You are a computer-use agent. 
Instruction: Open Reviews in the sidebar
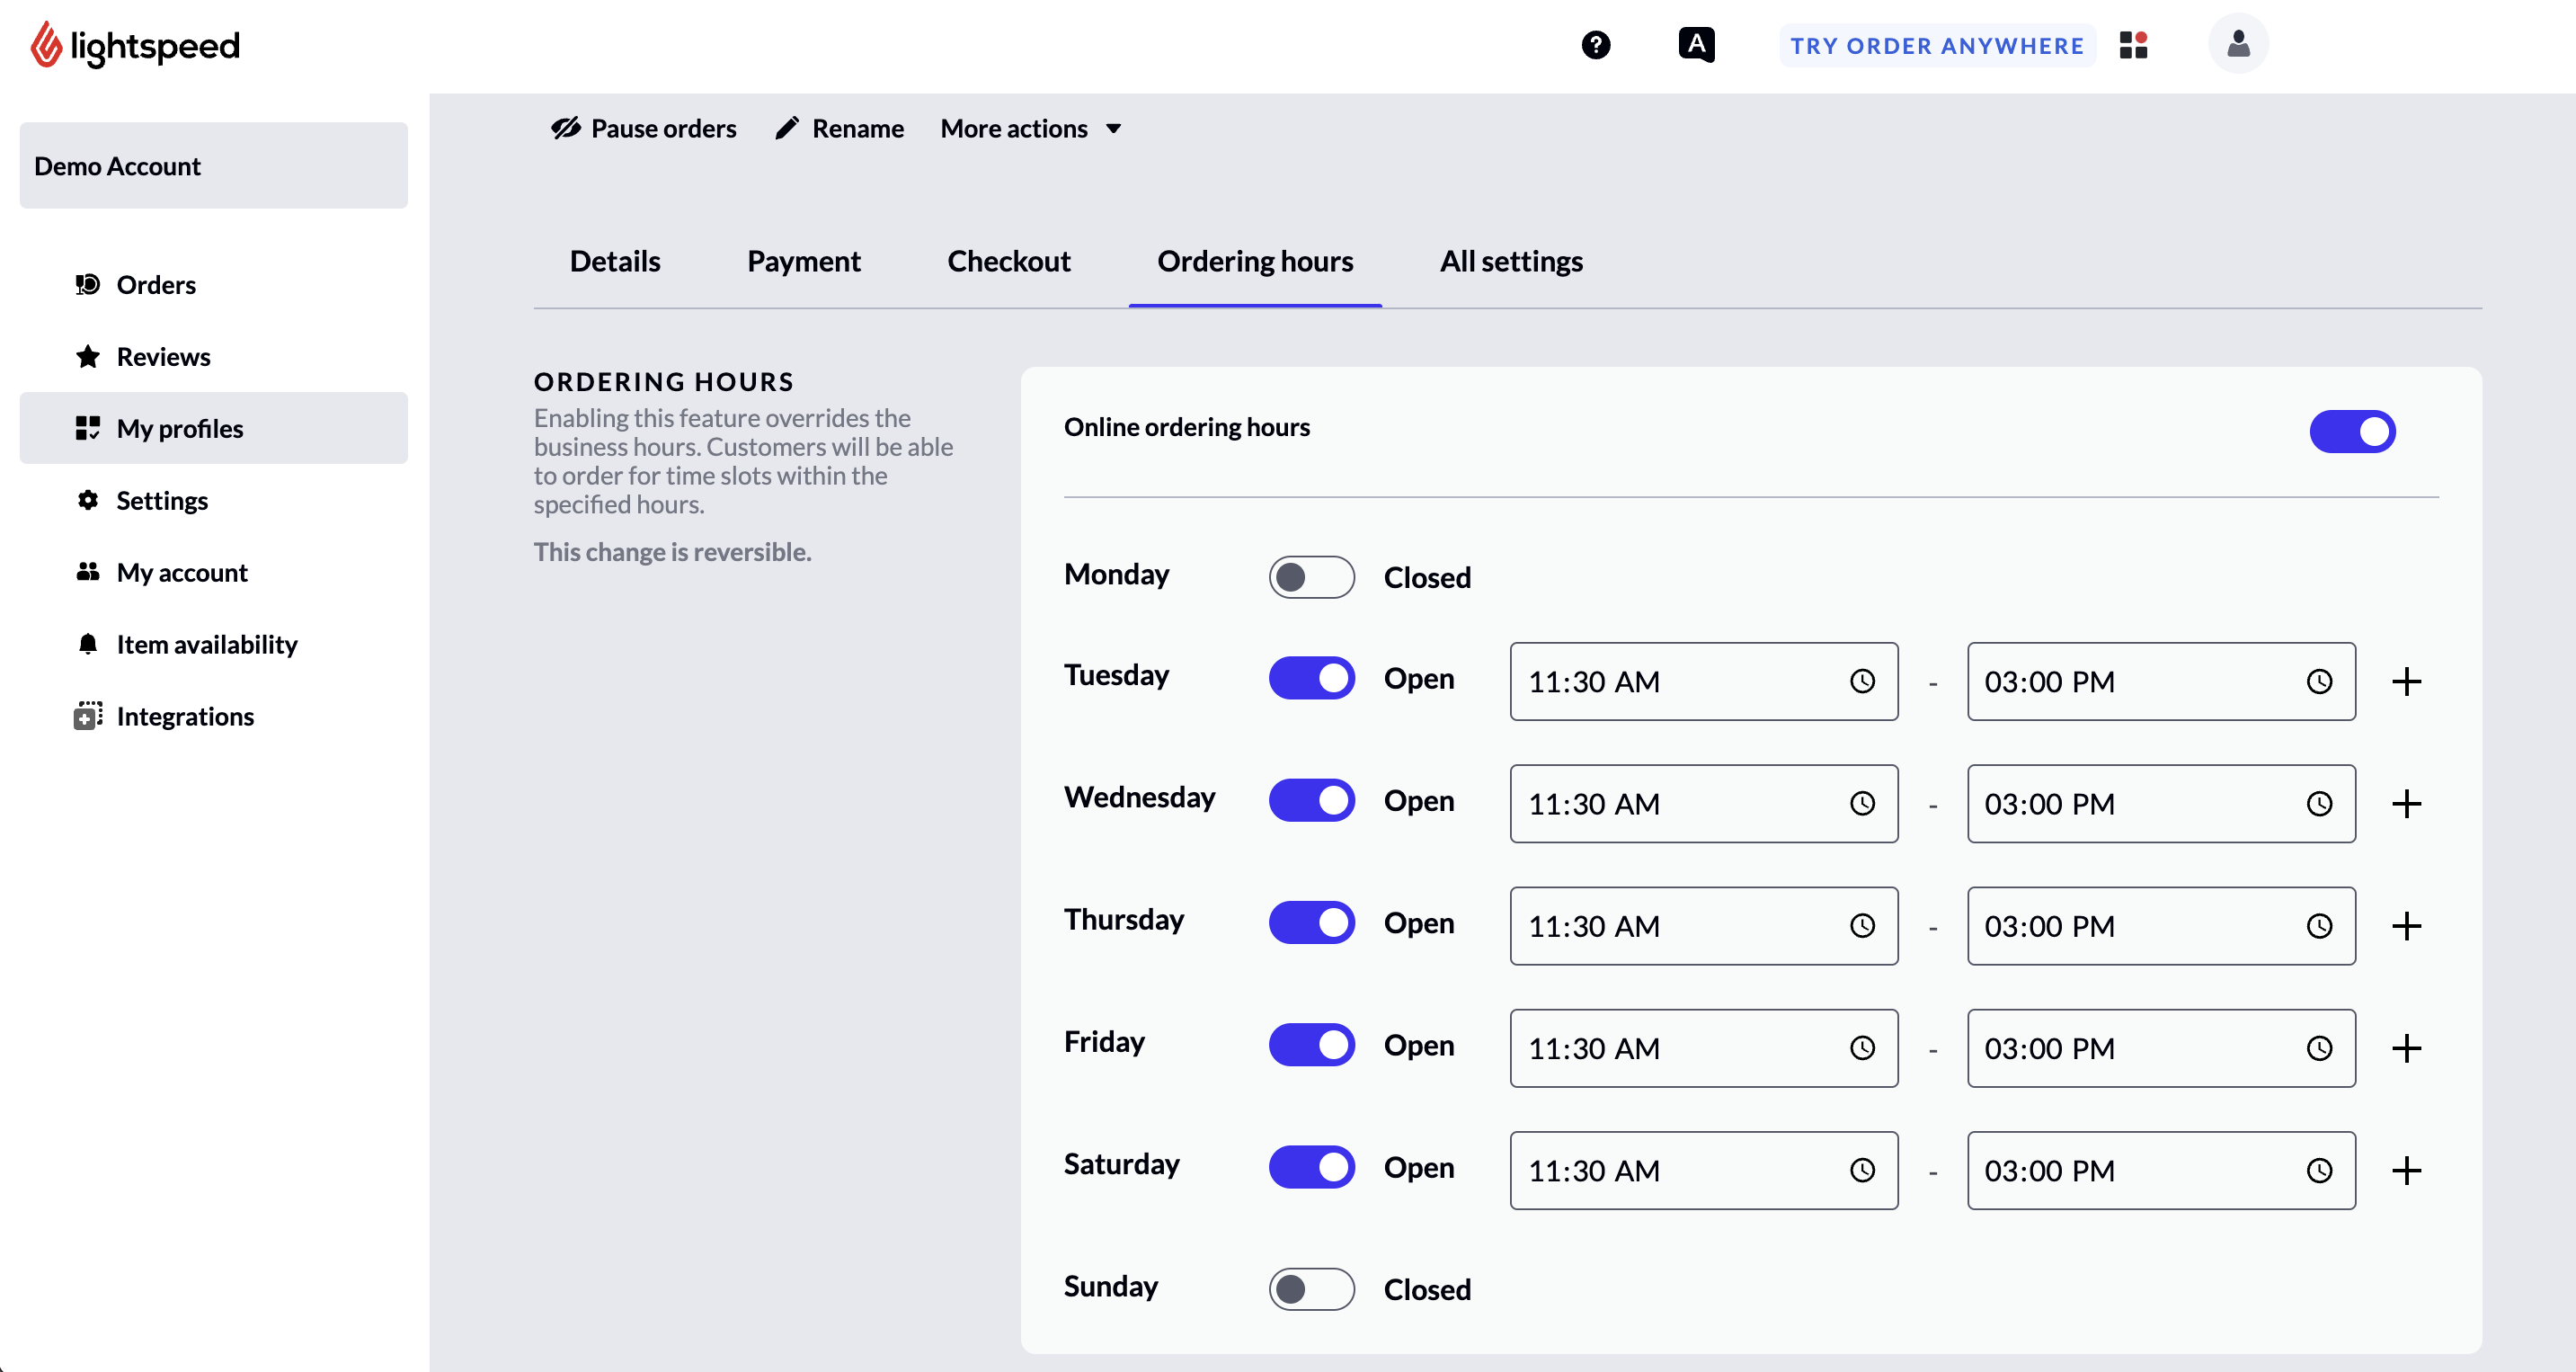pyautogui.click(x=213, y=357)
